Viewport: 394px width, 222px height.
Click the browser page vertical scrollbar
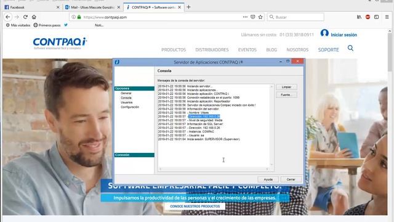coord(390,122)
